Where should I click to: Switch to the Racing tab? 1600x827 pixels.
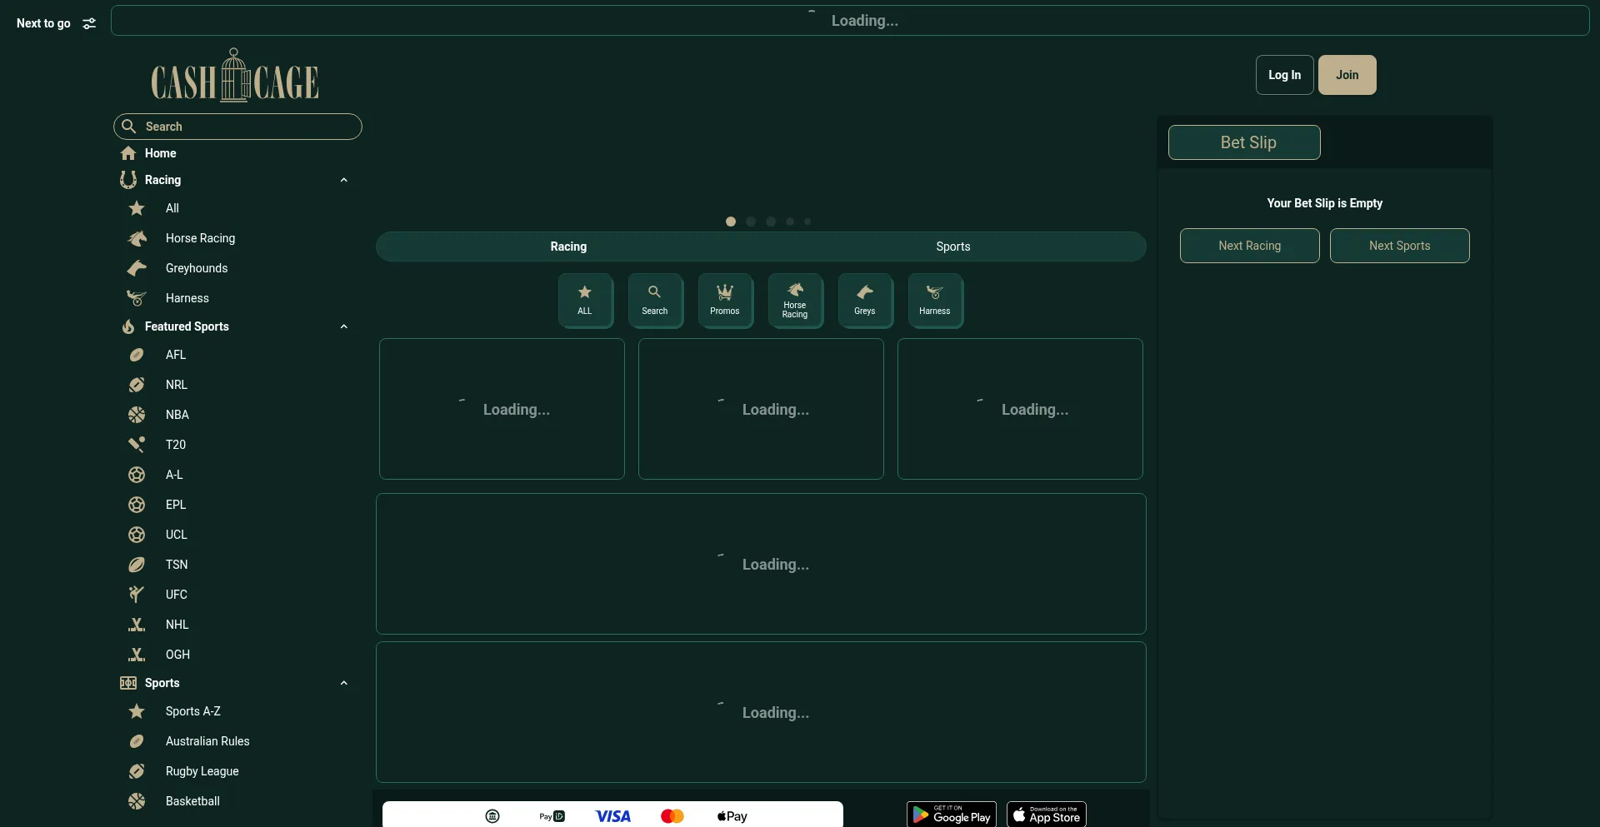point(568,247)
